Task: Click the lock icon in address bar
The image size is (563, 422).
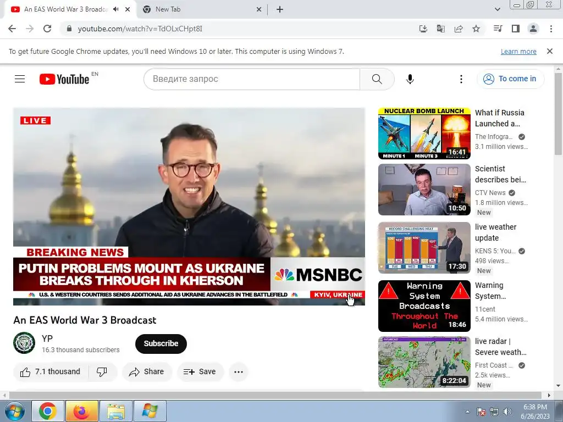Action: (x=69, y=29)
